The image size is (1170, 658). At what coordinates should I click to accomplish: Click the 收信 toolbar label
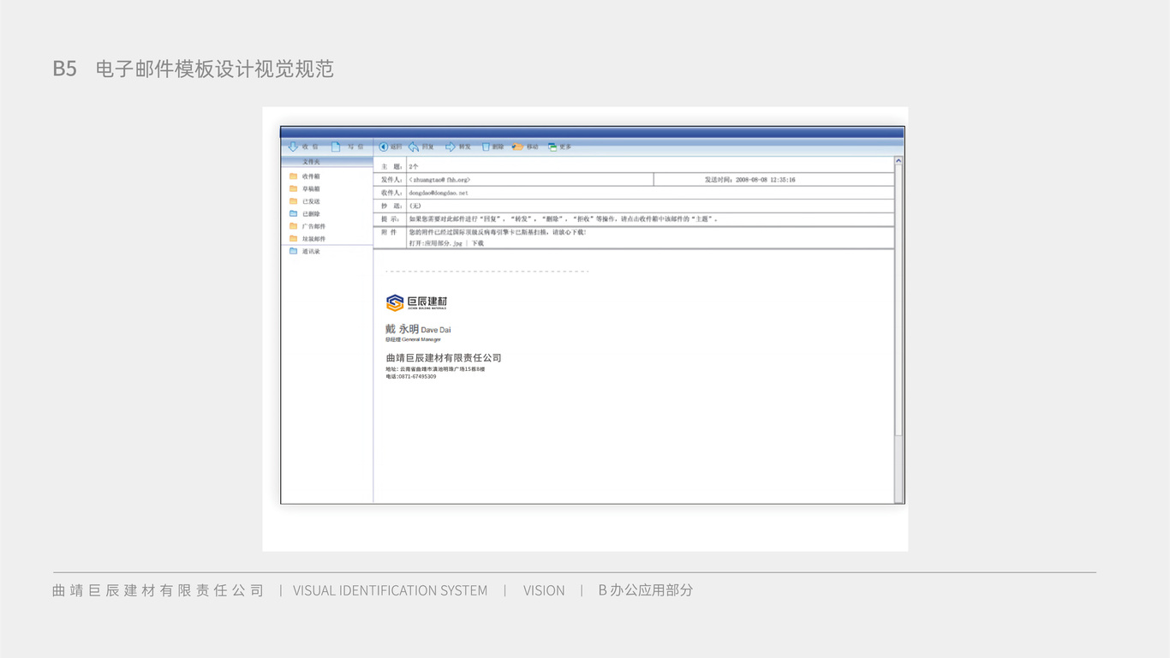[x=310, y=147]
